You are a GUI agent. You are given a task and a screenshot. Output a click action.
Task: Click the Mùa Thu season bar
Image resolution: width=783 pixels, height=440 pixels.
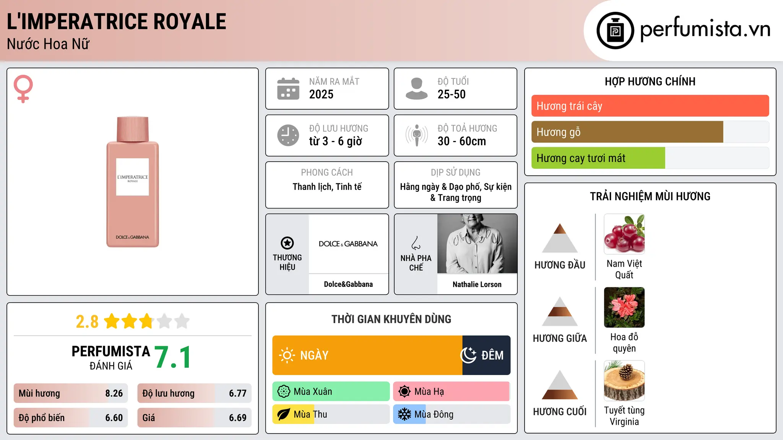[331, 414]
